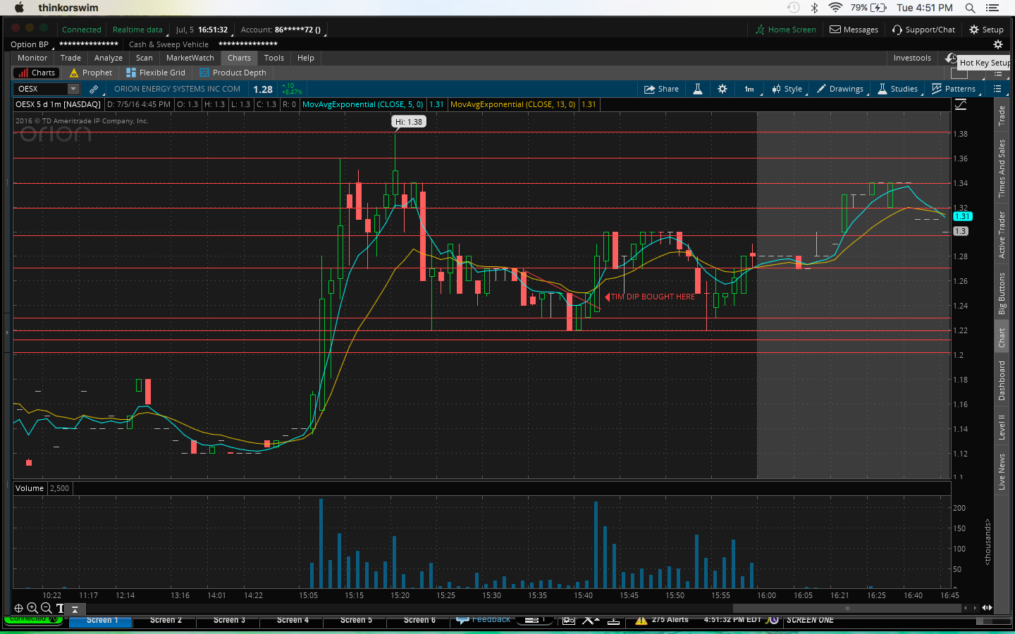This screenshot has width=1015, height=634.
Task: Open the Trade side panel
Action: click(1002, 116)
